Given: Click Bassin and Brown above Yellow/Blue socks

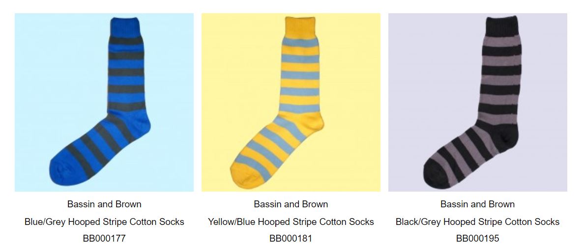Looking at the screenshot, I should click(291, 204).
